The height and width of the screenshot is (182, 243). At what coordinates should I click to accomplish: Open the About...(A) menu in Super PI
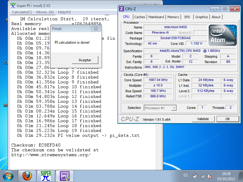(x=45, y=12)
